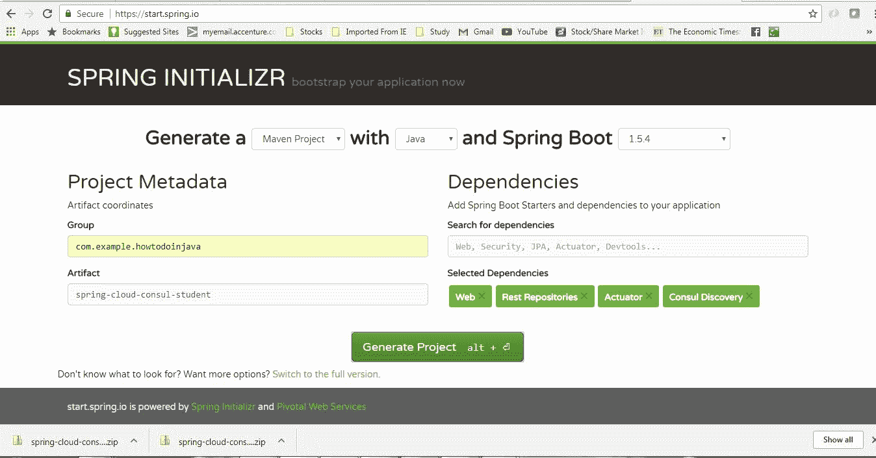Remove the Consul Discovery dependency with its X
The width and height of the screenshot is (876, 458).
[x=749, y=296]
